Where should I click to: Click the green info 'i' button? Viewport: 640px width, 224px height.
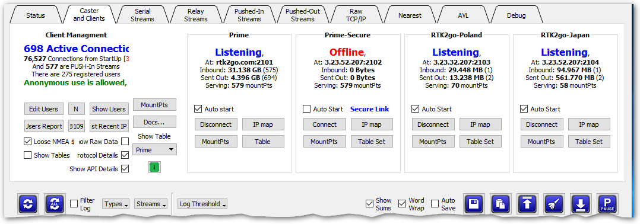point(154,167)
